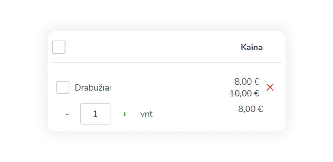Open the Drabužiai item name
Screen dimensions: 333x162
[x=93, y=88]
